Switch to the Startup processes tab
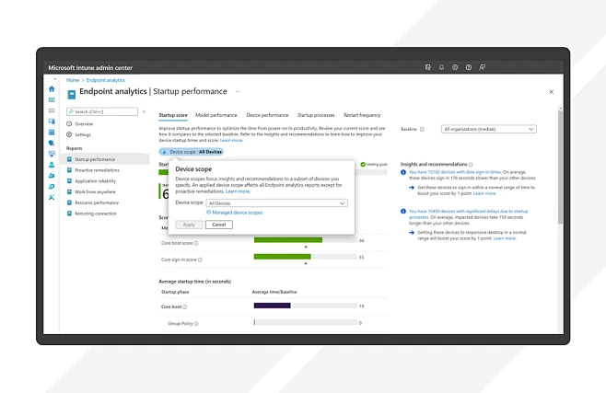This screenshot has width=606, height=393. click(x=316, y=115)
